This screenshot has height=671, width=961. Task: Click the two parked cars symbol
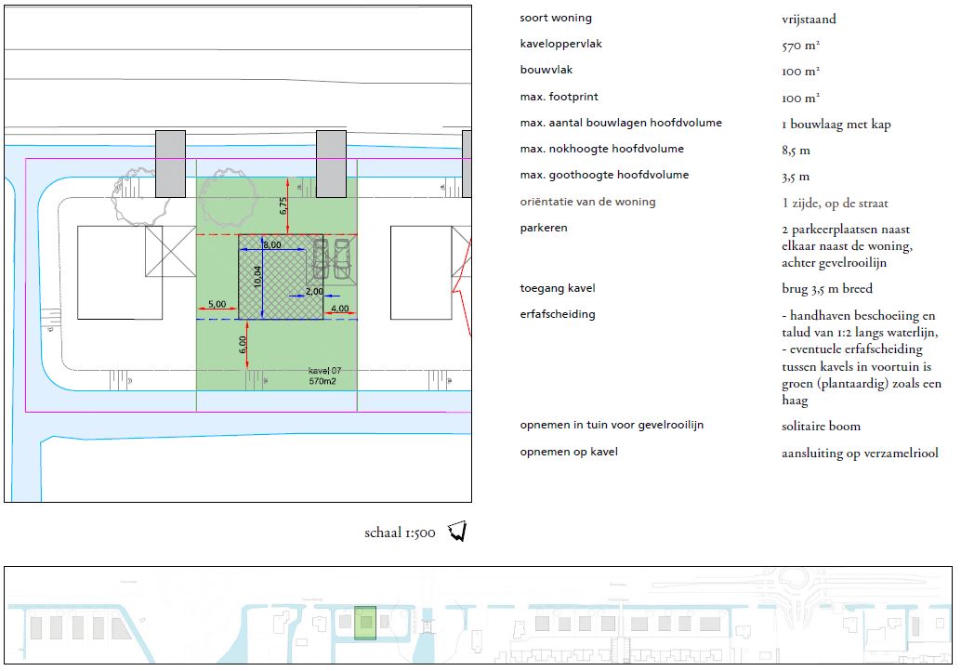(333, 259)
